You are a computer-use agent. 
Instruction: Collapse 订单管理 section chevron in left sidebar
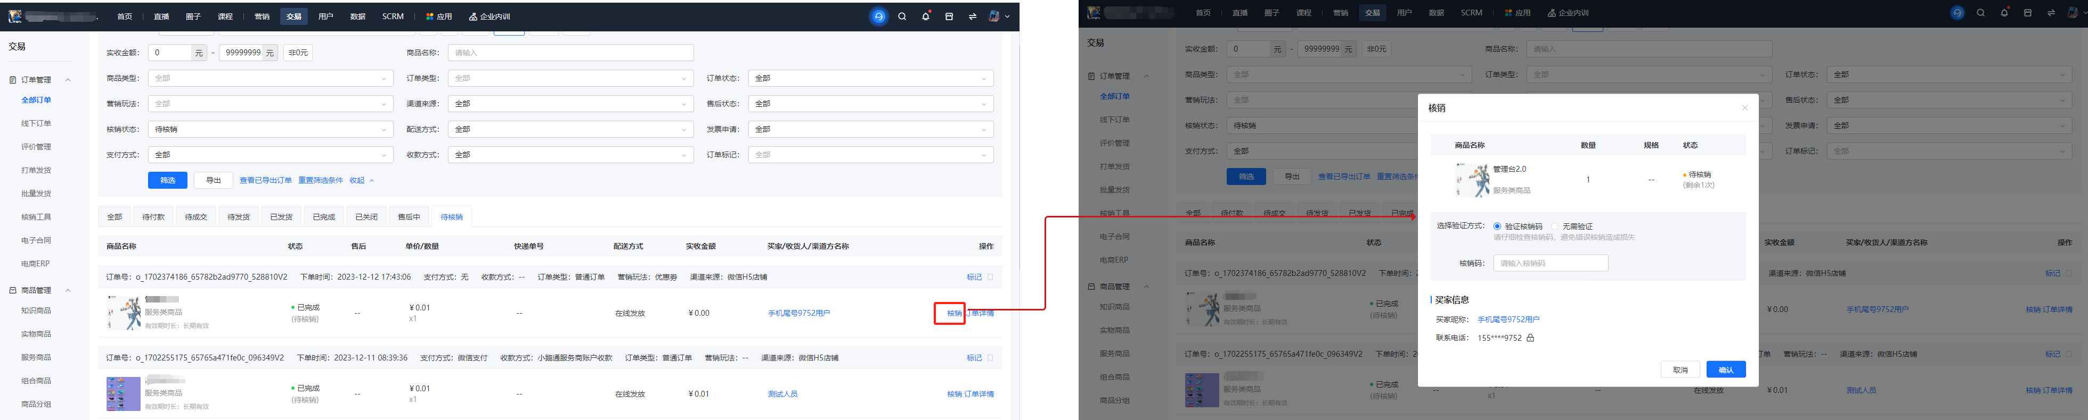point(68,79)
